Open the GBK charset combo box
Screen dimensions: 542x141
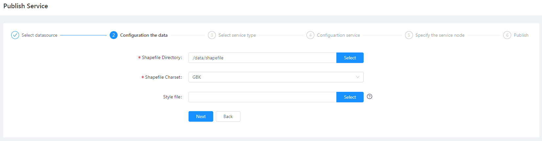[x=276, y=77]
